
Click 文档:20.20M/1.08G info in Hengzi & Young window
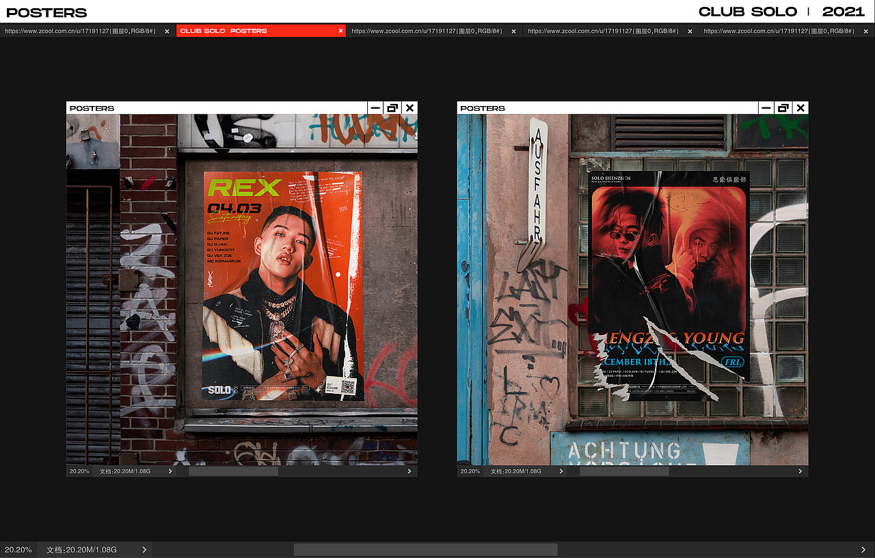pos(516,471)
